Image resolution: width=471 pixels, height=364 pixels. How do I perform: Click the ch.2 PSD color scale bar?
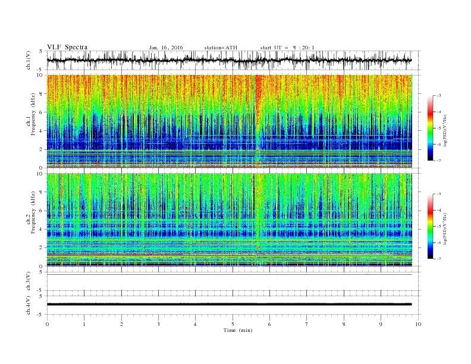click(430, 227)
